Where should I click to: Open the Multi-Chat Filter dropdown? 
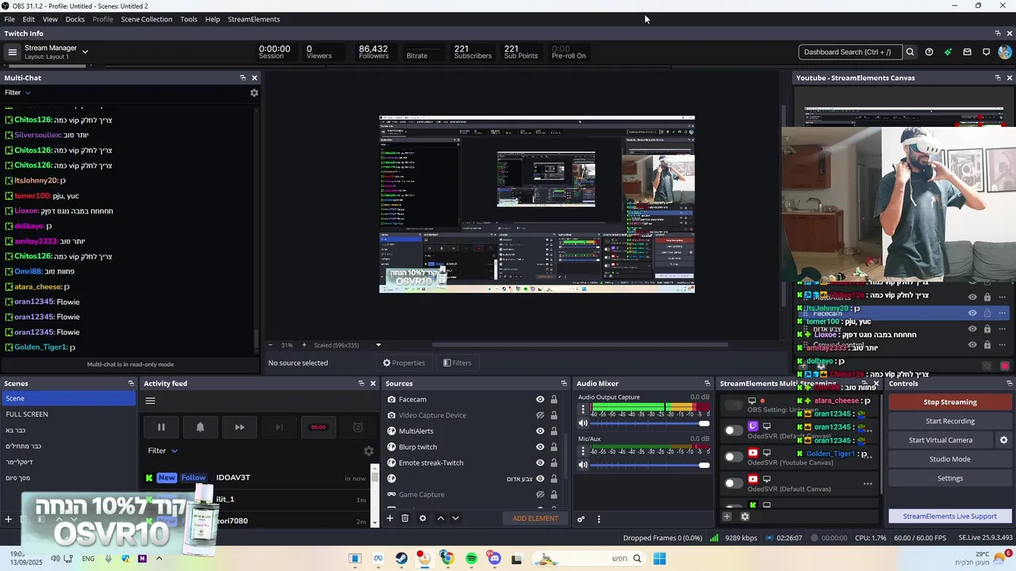(x=17, y=93)
